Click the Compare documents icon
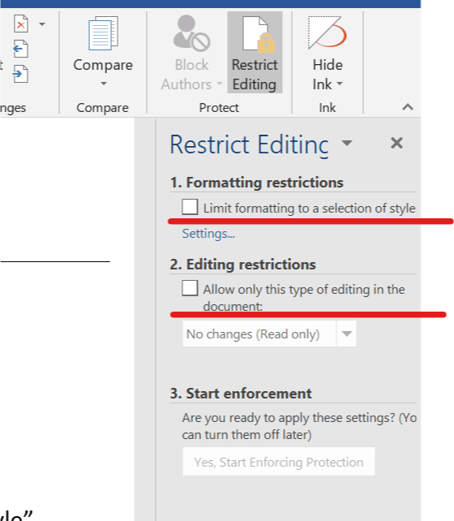This screenshot has width=454, height=521. [x=103, y=33]
